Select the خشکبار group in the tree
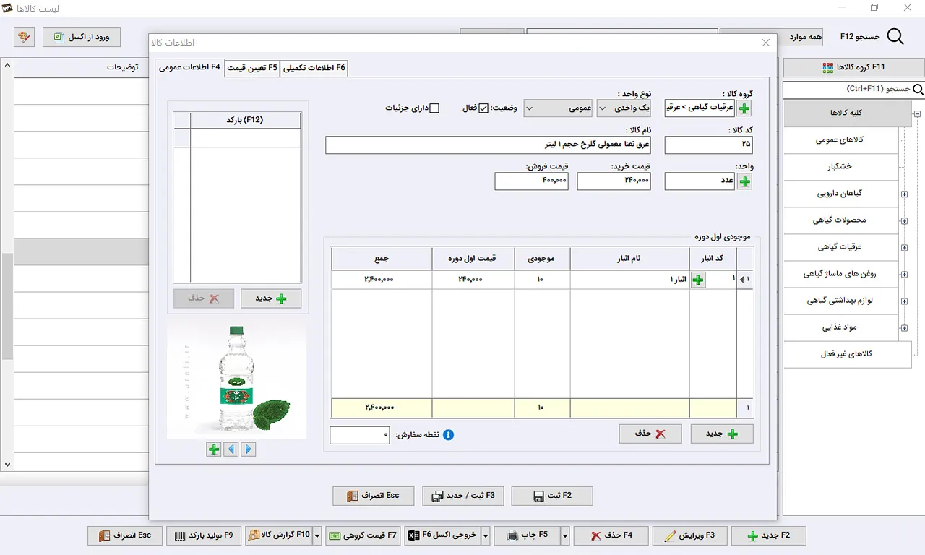 842,167
